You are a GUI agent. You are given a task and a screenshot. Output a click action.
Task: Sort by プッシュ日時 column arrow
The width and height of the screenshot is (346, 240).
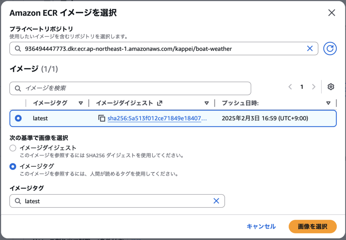328,103
